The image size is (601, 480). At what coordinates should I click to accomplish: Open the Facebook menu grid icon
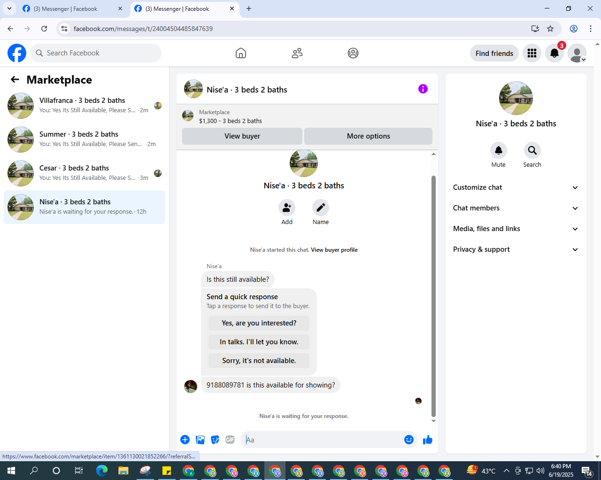click(532, 53)
